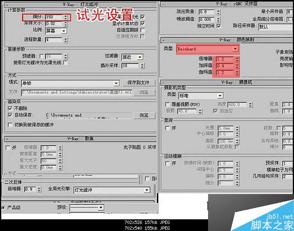Click the 持续时间(帧数) field showing 1.0
Screen dimensions: 294x231
pos(226,164)
